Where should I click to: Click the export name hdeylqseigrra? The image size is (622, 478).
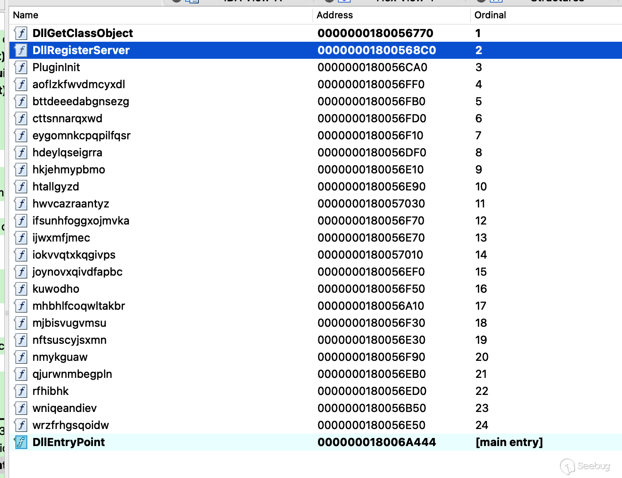pyautogui.click(x=67, y=152)
